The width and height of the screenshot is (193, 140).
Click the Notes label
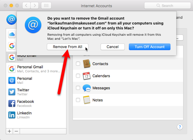tap(98, 100)
